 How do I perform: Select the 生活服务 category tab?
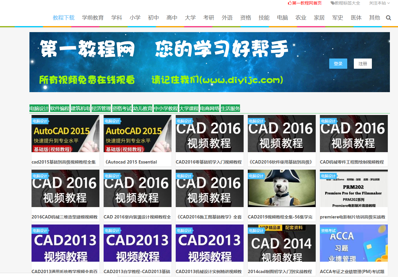tap(230, 108)
